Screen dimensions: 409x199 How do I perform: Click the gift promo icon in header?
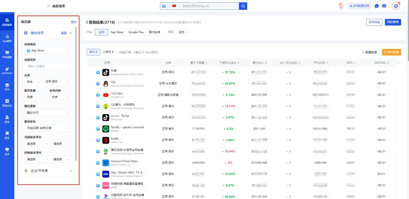pyautogui.click(x=341, y=6)
